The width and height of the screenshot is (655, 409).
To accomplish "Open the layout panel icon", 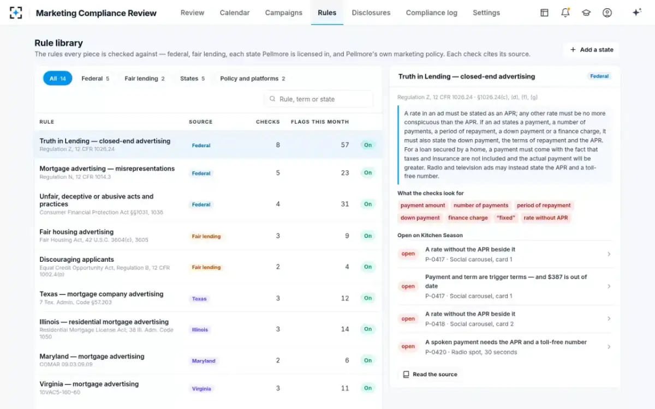I will [x=544, y=13].
